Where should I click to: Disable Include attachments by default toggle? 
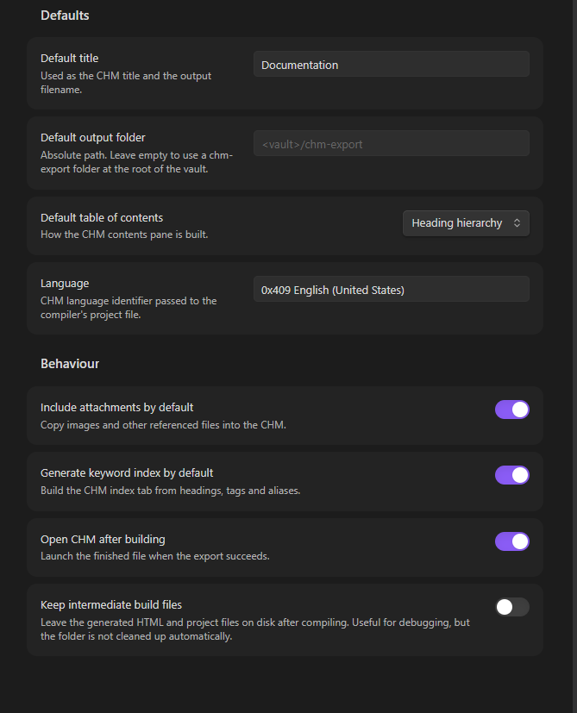click(x=512, y=410)
